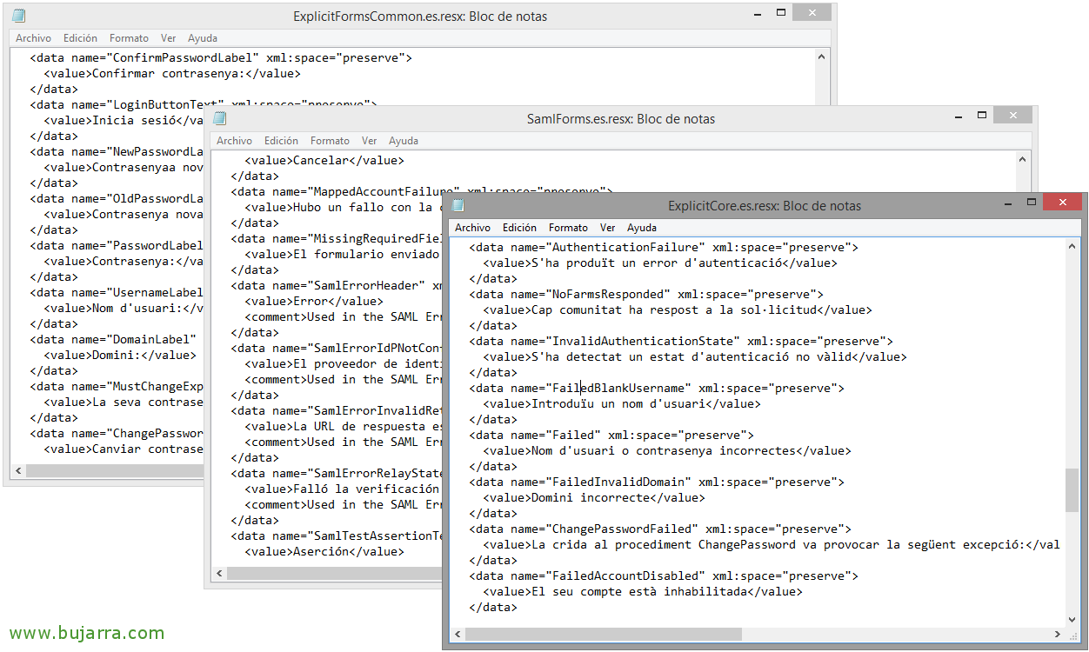Minimize the ExplicitCore.es.resx Notepad window
This screenshot has width=1089, height=652.
[1008, 203]
